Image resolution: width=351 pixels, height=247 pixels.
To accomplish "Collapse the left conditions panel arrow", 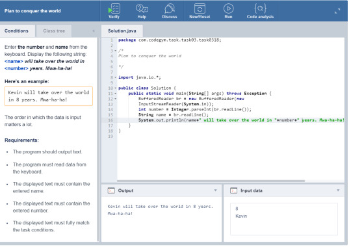I will click(x=94, y=31).
